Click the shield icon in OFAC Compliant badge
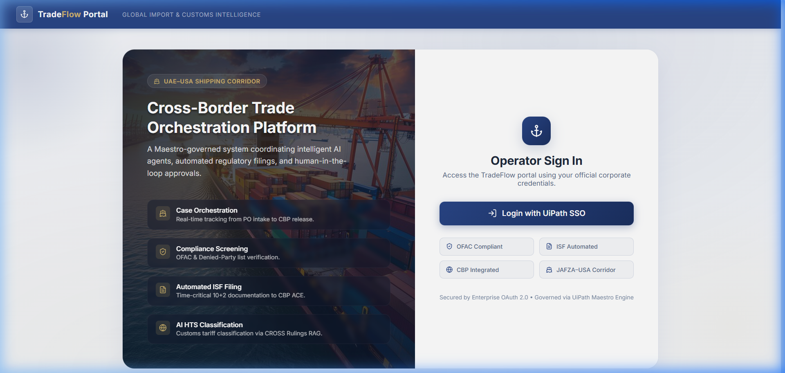 pyautogui.click(x=449, y=247)
